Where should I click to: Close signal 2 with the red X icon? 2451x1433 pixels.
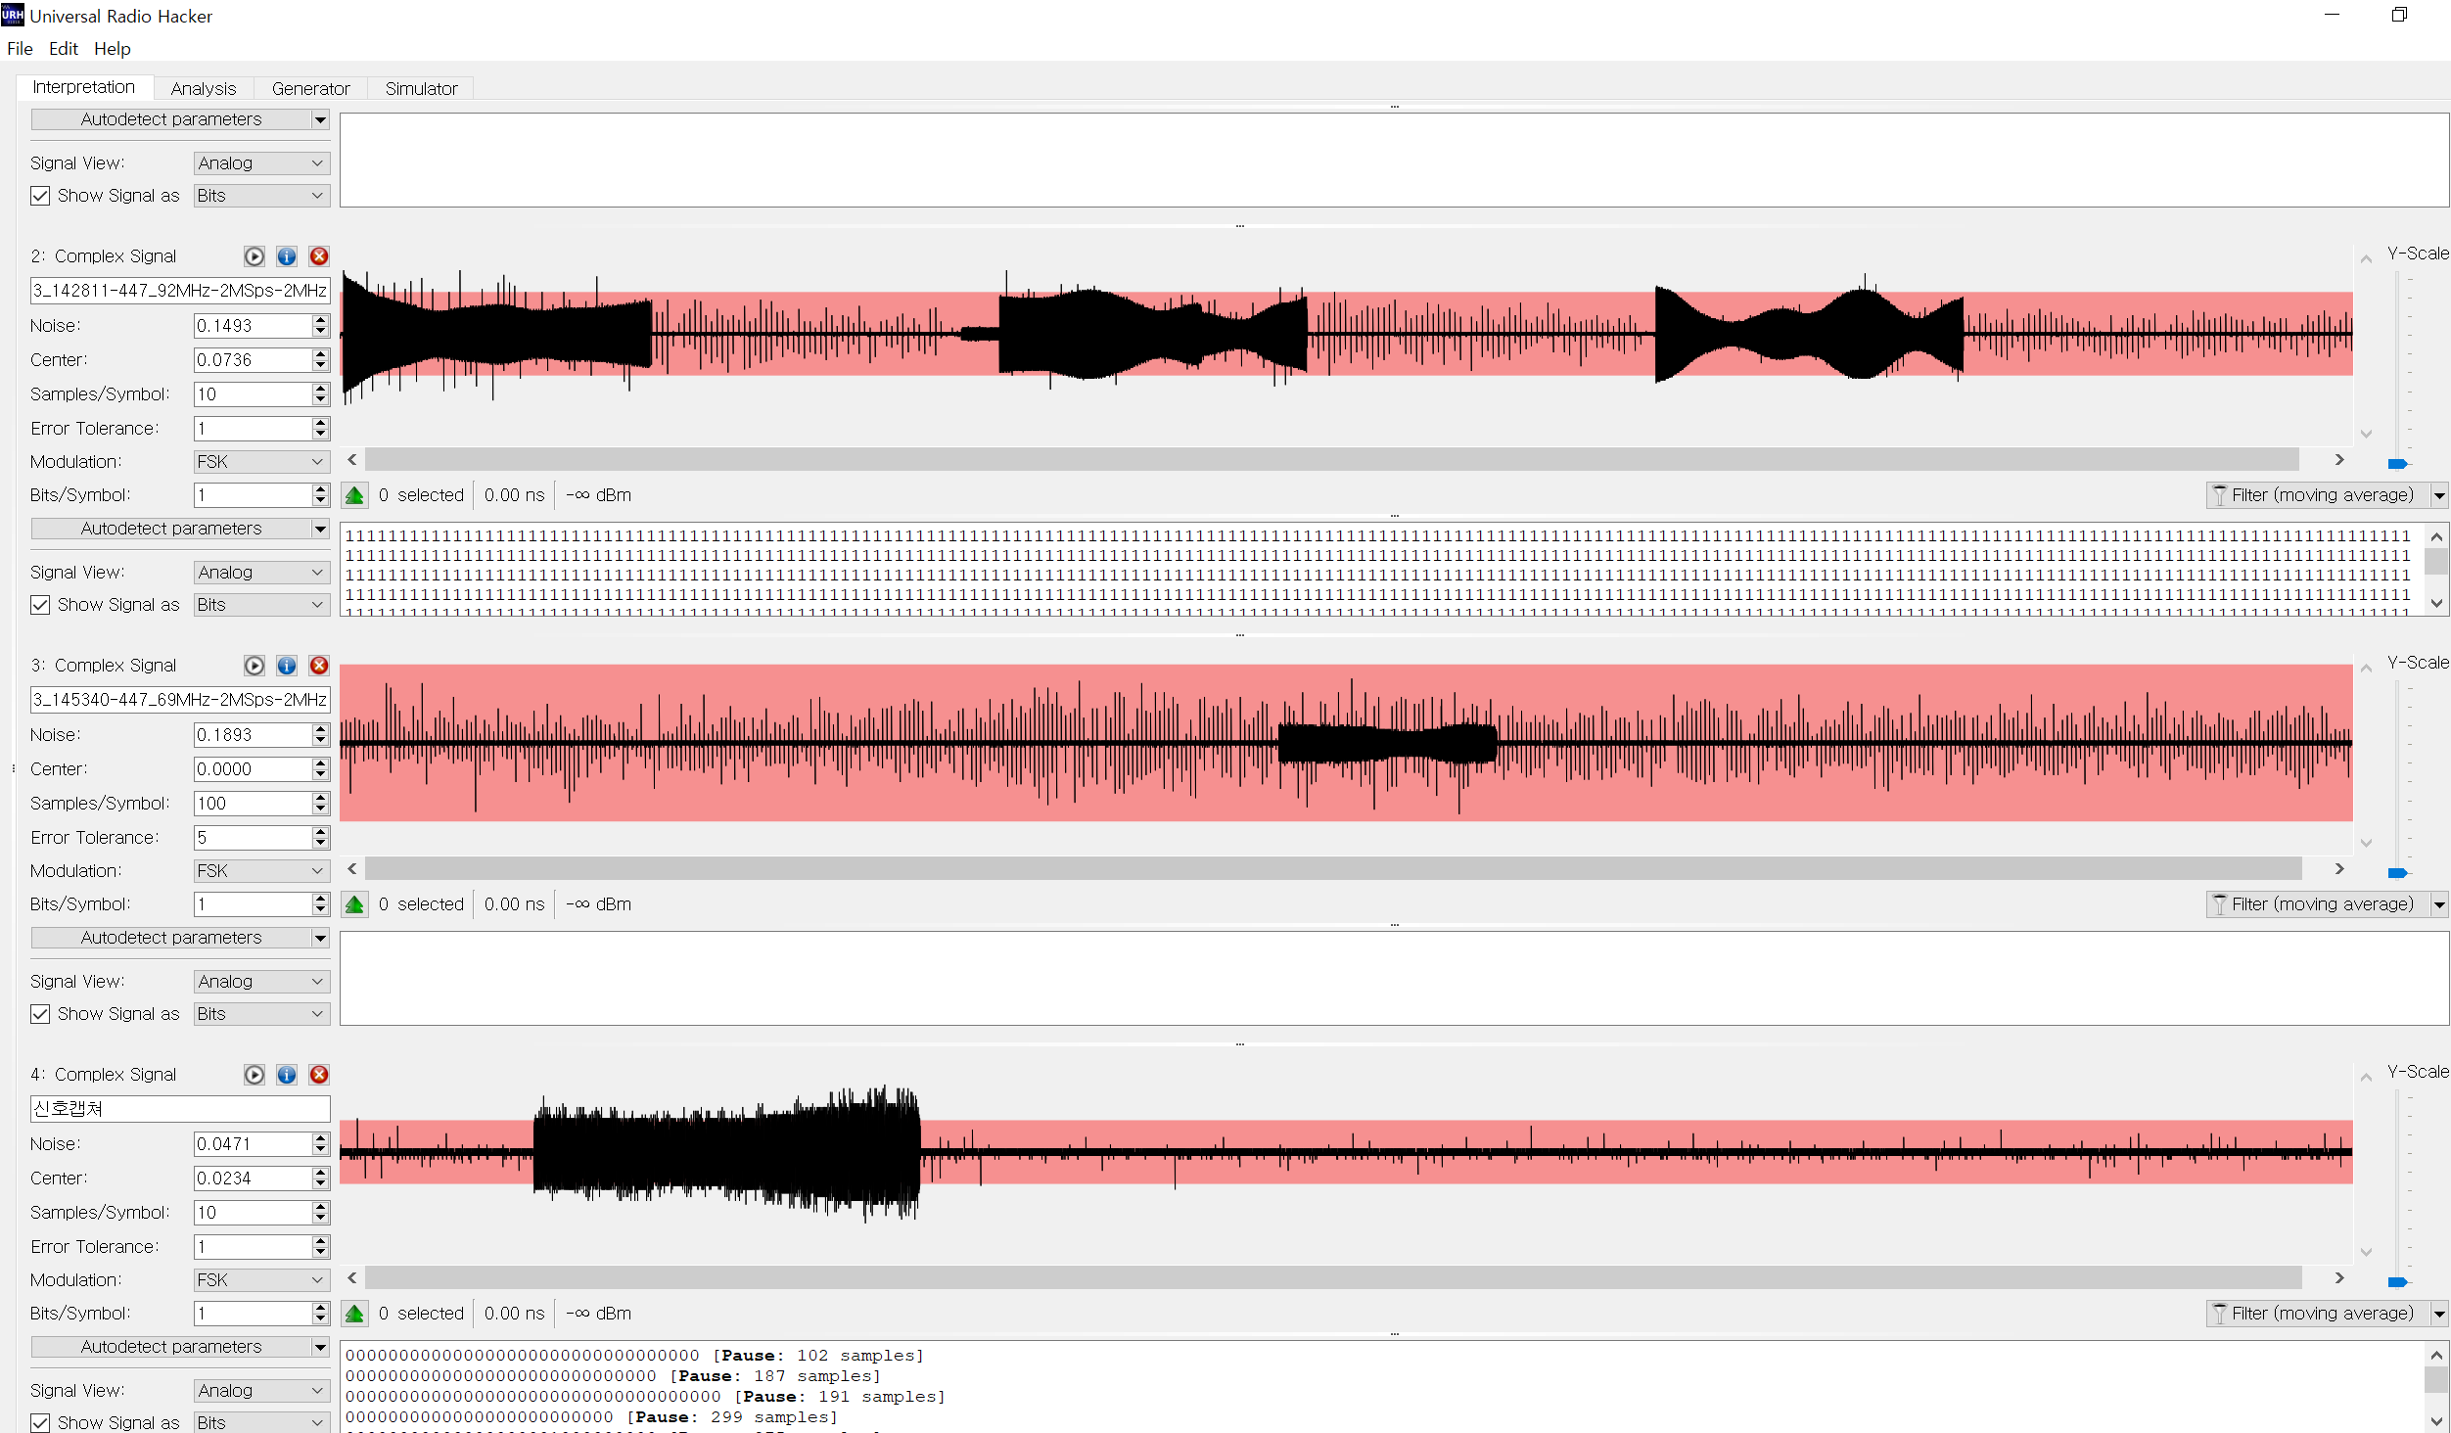click(319, 256)
